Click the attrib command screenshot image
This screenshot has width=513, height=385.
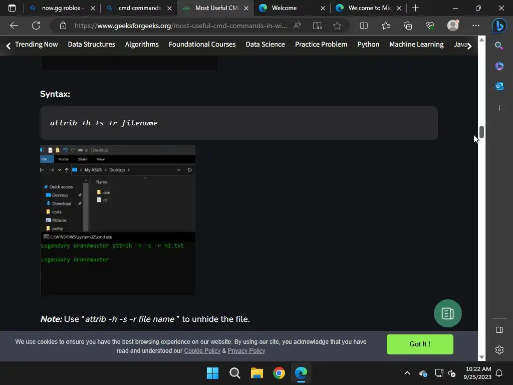[118, 221]
